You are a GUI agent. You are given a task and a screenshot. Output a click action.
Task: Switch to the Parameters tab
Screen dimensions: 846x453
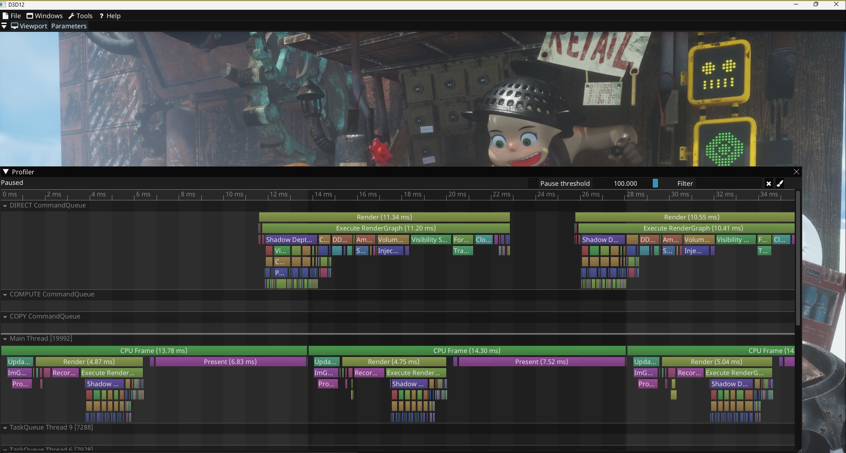tap(69, 26)
